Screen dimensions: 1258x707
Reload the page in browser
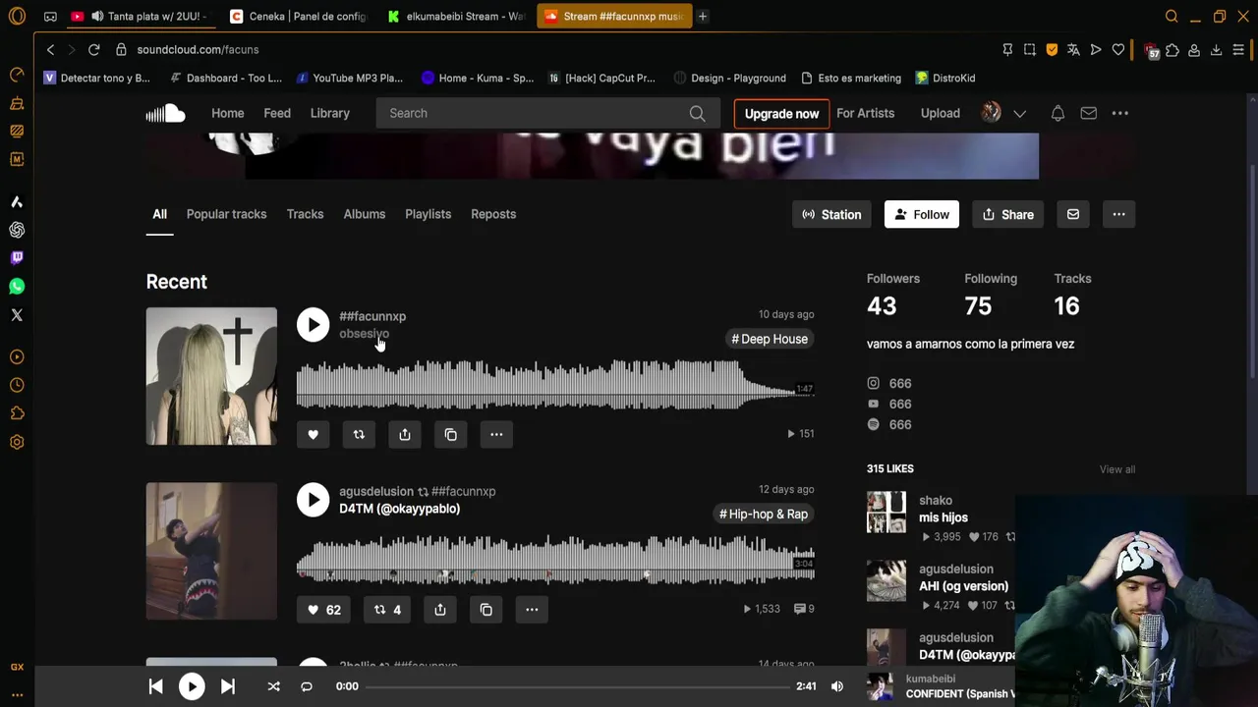click(93, 49)
